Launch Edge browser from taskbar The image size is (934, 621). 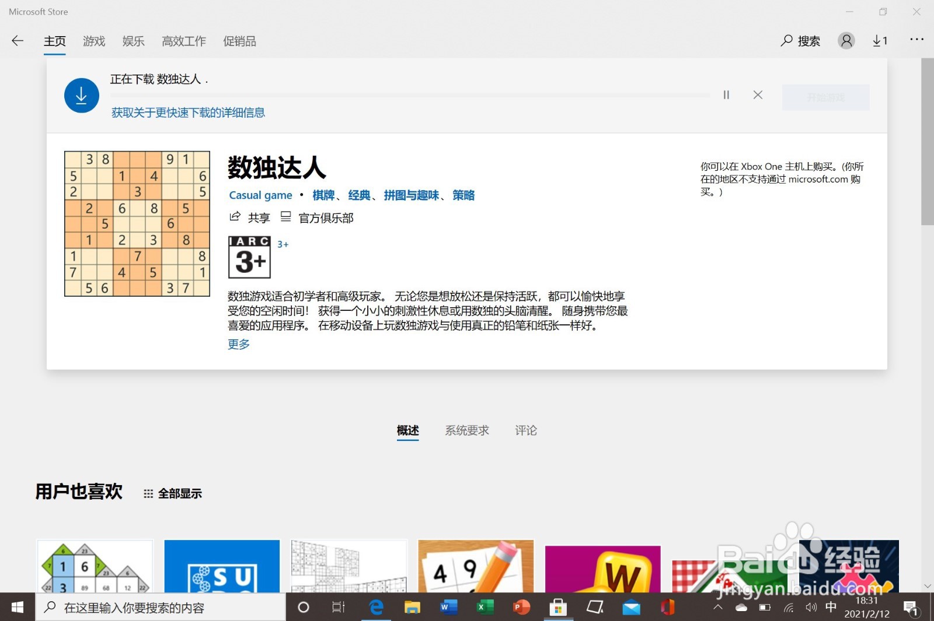[377, 608]
